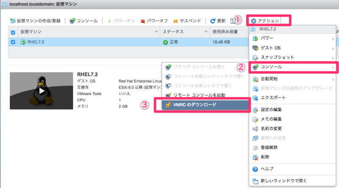Click the 登録解除 icon
This screenshot has width=339, height=188.
(255, 148)
